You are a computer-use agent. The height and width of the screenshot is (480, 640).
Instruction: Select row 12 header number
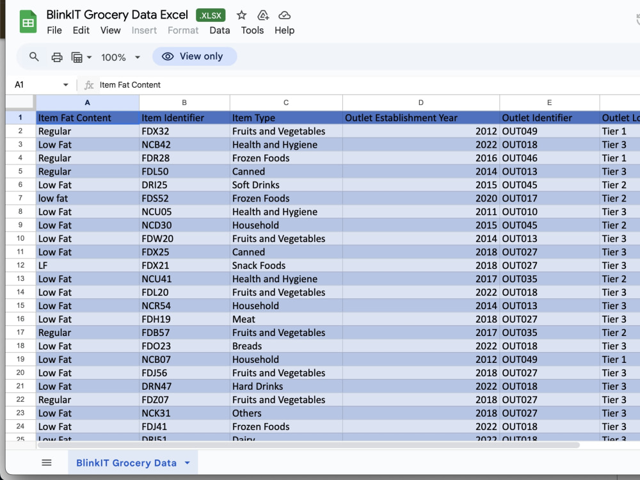20,266
